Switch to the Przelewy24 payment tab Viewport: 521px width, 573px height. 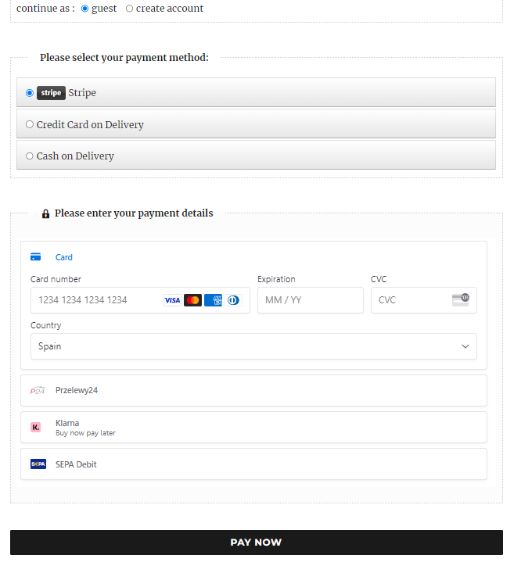point(253,390)
